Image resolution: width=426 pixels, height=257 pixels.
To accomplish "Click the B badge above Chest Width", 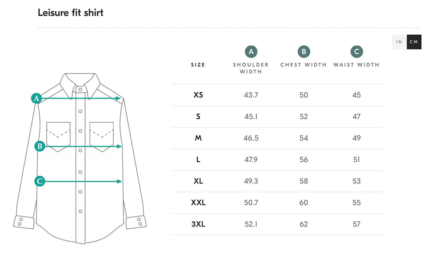I will click(304, 52).
